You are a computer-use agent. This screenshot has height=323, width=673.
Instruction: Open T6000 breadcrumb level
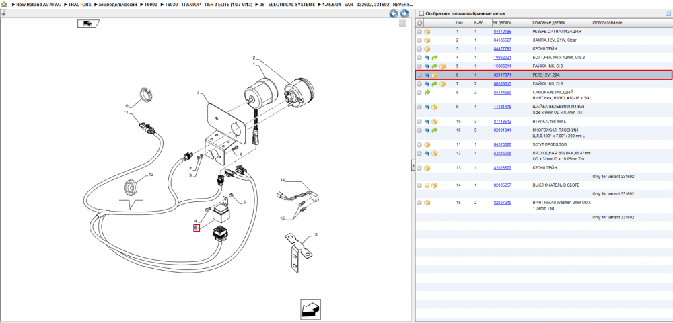151,4
